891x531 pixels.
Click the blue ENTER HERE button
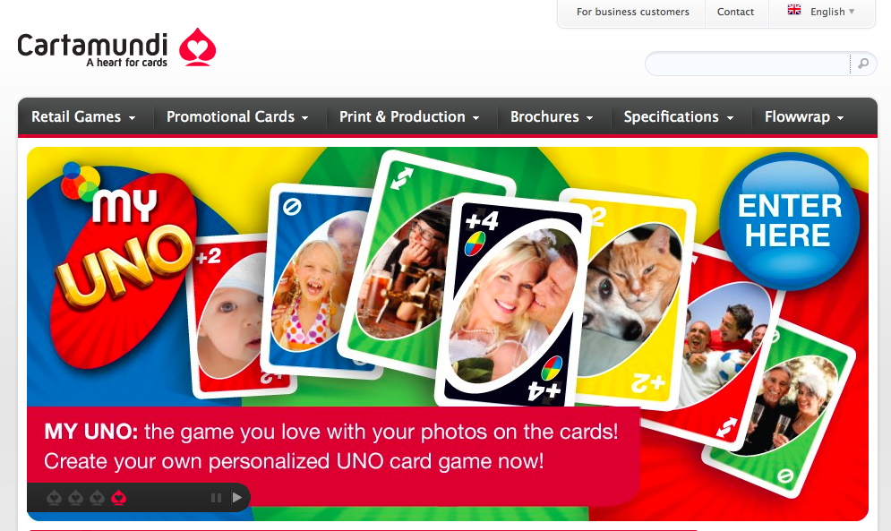(x=789, y=221)
